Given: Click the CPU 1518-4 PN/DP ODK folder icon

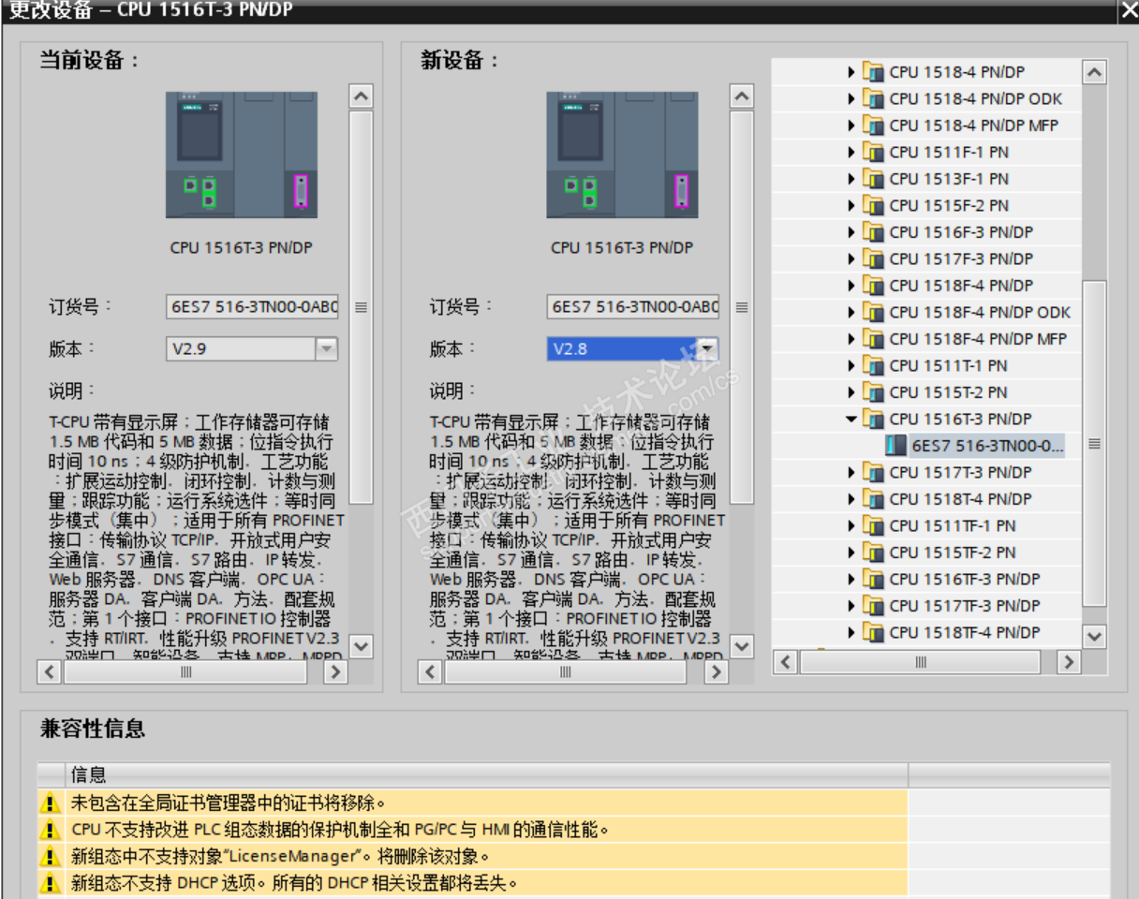Looking at the screenshot, I should click(873, 98).
